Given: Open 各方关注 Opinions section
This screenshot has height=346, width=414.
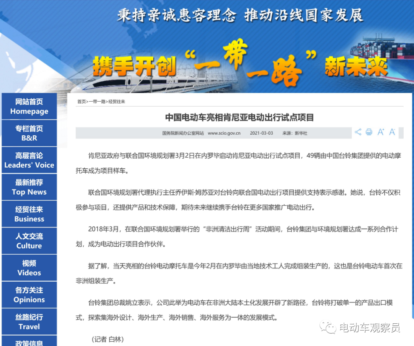Looking at the screenshot, I should point(29,295).
